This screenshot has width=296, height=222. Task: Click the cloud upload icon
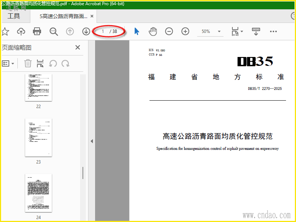click(21, 31)
